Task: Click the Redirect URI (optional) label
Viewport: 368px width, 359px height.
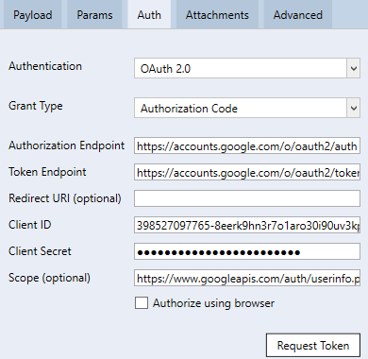Action: 65,198
